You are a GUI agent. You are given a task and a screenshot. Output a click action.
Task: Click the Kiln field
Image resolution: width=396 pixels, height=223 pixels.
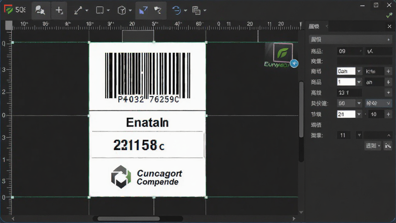coord(374,71)
